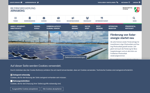Open Förderportal, Wirtschaft menu

click(x=130, y=27)
